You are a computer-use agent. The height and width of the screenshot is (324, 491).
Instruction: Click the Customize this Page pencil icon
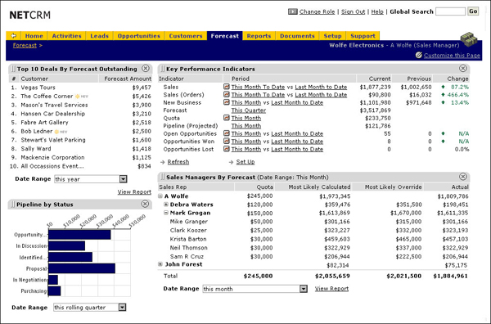coord(419,55)
